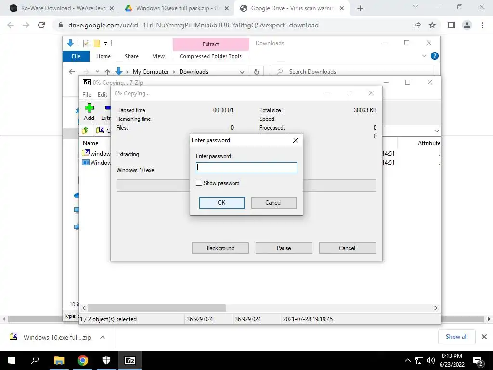Open Windows Security from the taskbar

(x=106, y=360)
